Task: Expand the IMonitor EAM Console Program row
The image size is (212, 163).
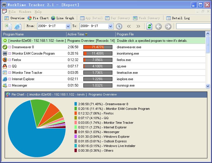Action: tap(10, 53)
